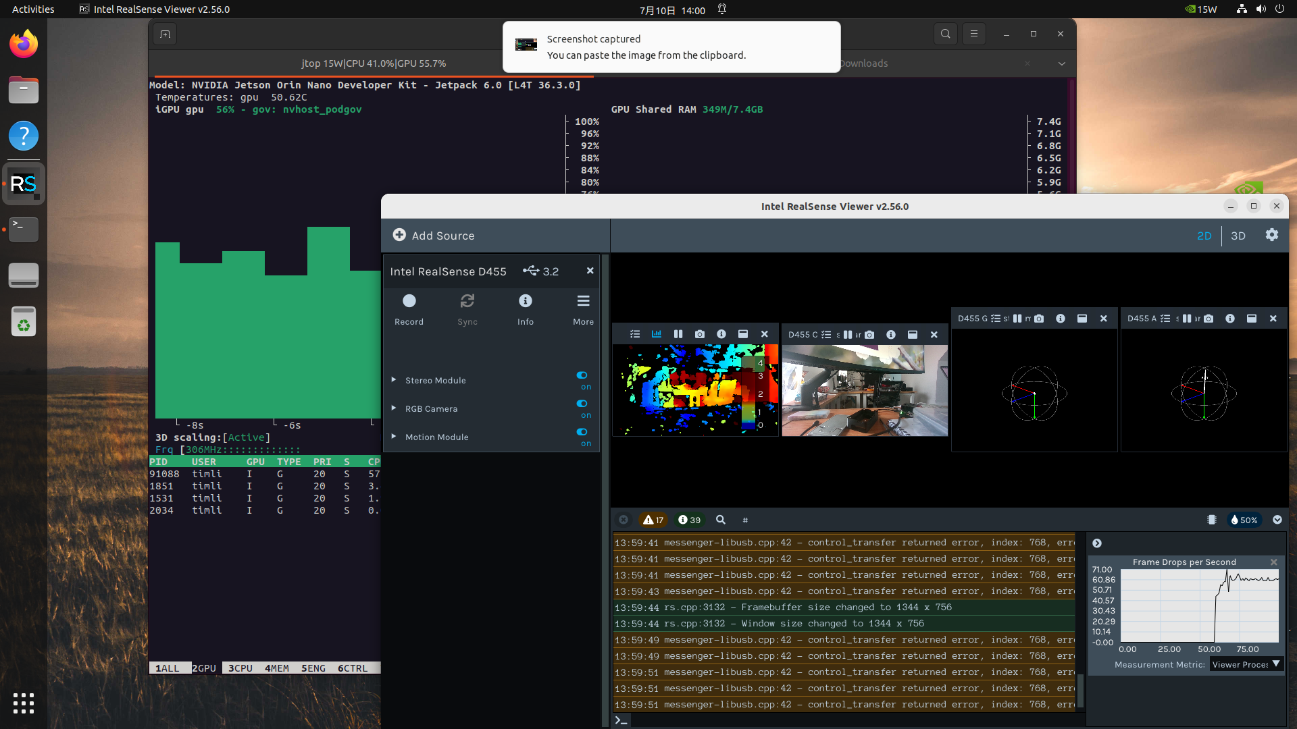Show info details for D455 A accel stream
Viewport: 1297px width, 729px height.
(x=1230, y=318)
